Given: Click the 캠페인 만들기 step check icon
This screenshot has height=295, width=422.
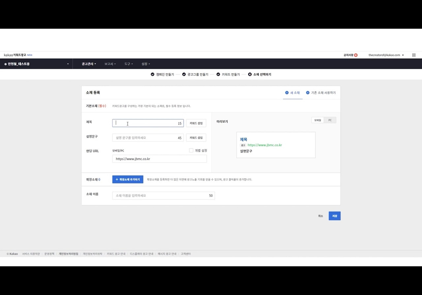Looking at the screenshot, I should (x=152, y=74).
